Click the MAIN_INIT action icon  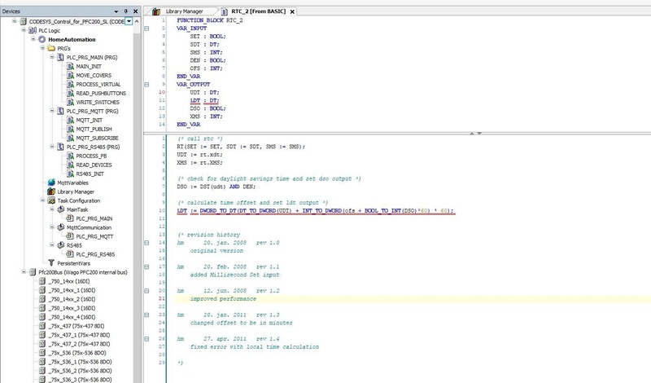[70, 66]
